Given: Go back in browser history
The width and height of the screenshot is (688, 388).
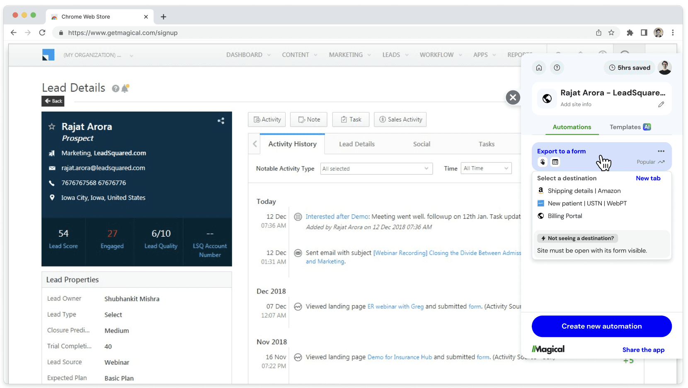Looking at the screenshot, I should 14,33.
